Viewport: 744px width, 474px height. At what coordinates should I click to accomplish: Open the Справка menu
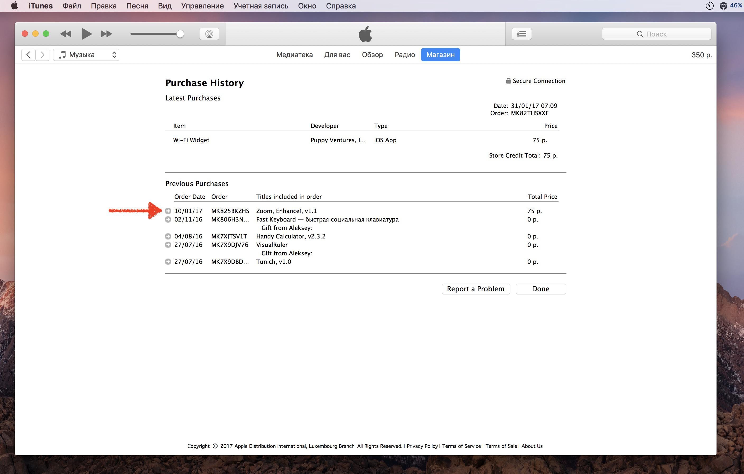[x=341, y=6]
